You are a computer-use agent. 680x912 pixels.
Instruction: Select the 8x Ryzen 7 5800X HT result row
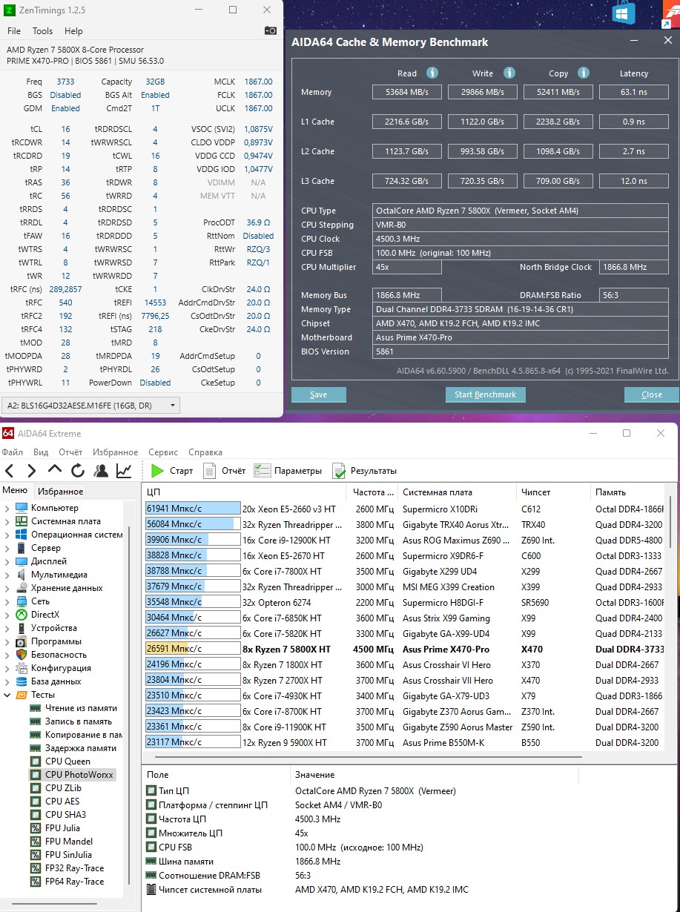(x=406, y=649)
